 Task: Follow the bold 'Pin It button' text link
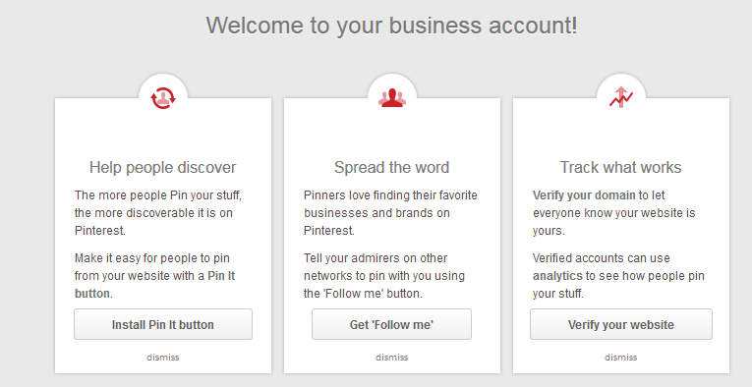pos(155,285)
